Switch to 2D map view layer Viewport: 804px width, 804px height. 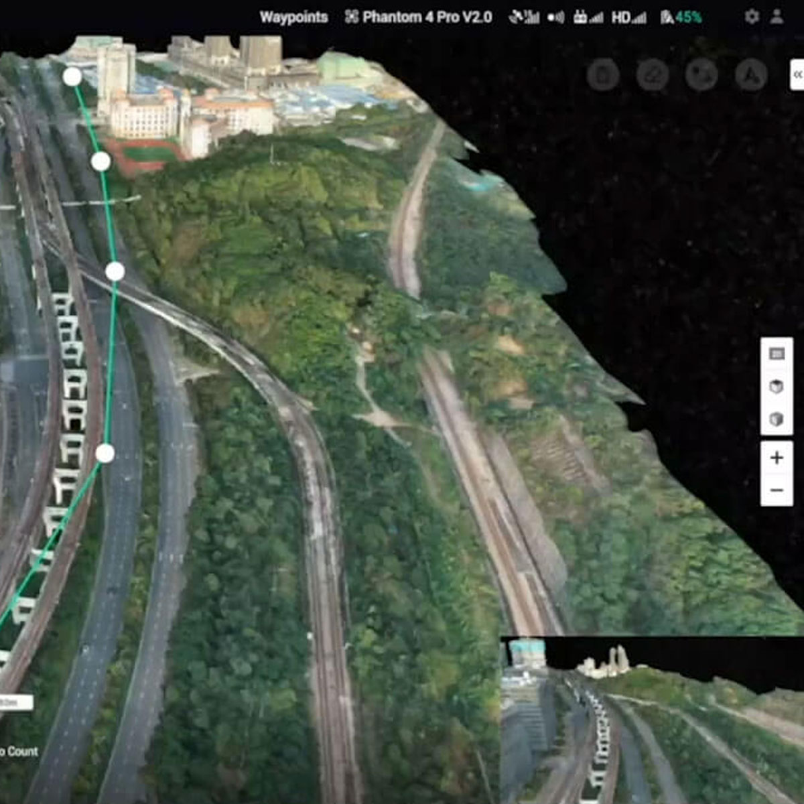pyautogui.click(x=777, y=354)
